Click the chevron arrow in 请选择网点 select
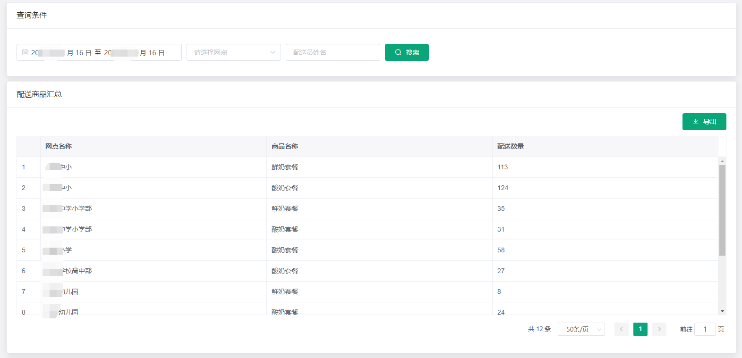Image resolution: width=742 pixels, height=358 pixels. (273, 52)
